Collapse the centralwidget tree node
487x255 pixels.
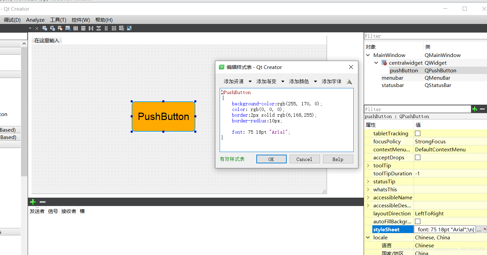pyautogui.click(x=376, y=63)
